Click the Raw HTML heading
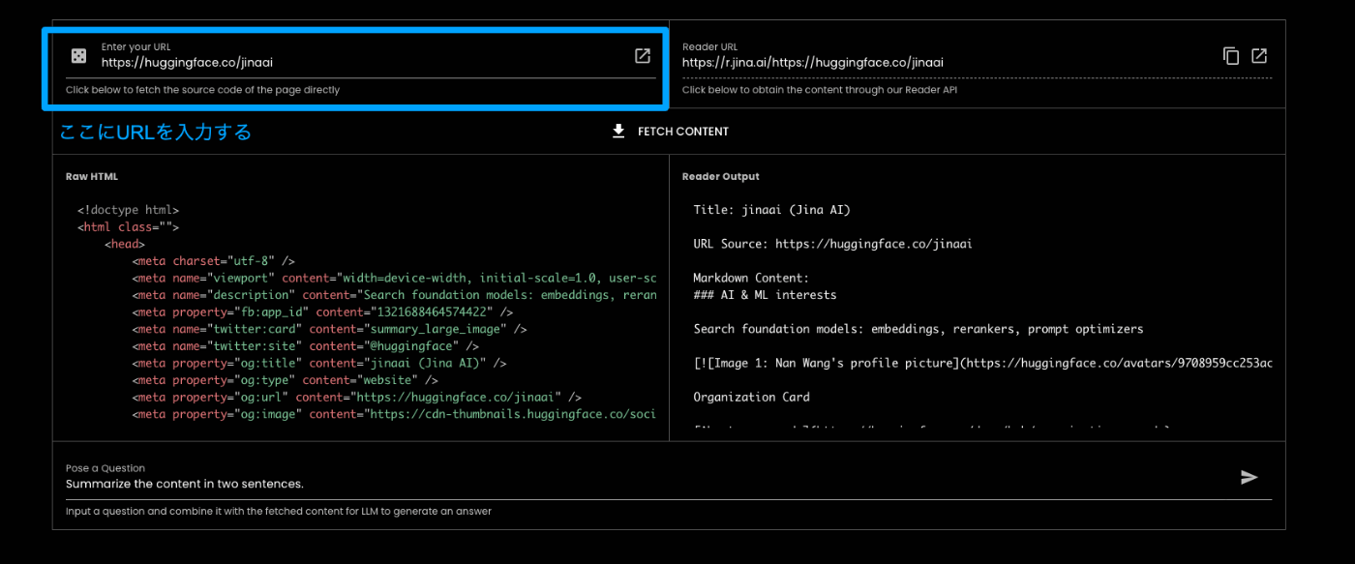 tap(92, 177)
